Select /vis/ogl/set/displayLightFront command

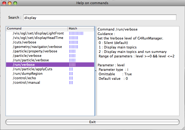tap(38, 33)
